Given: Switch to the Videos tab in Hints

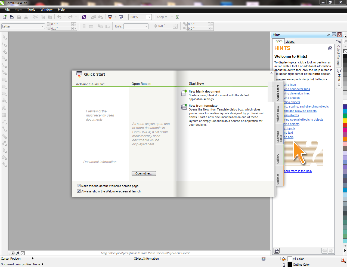Looking at the screenshot, I should (290, 41).
